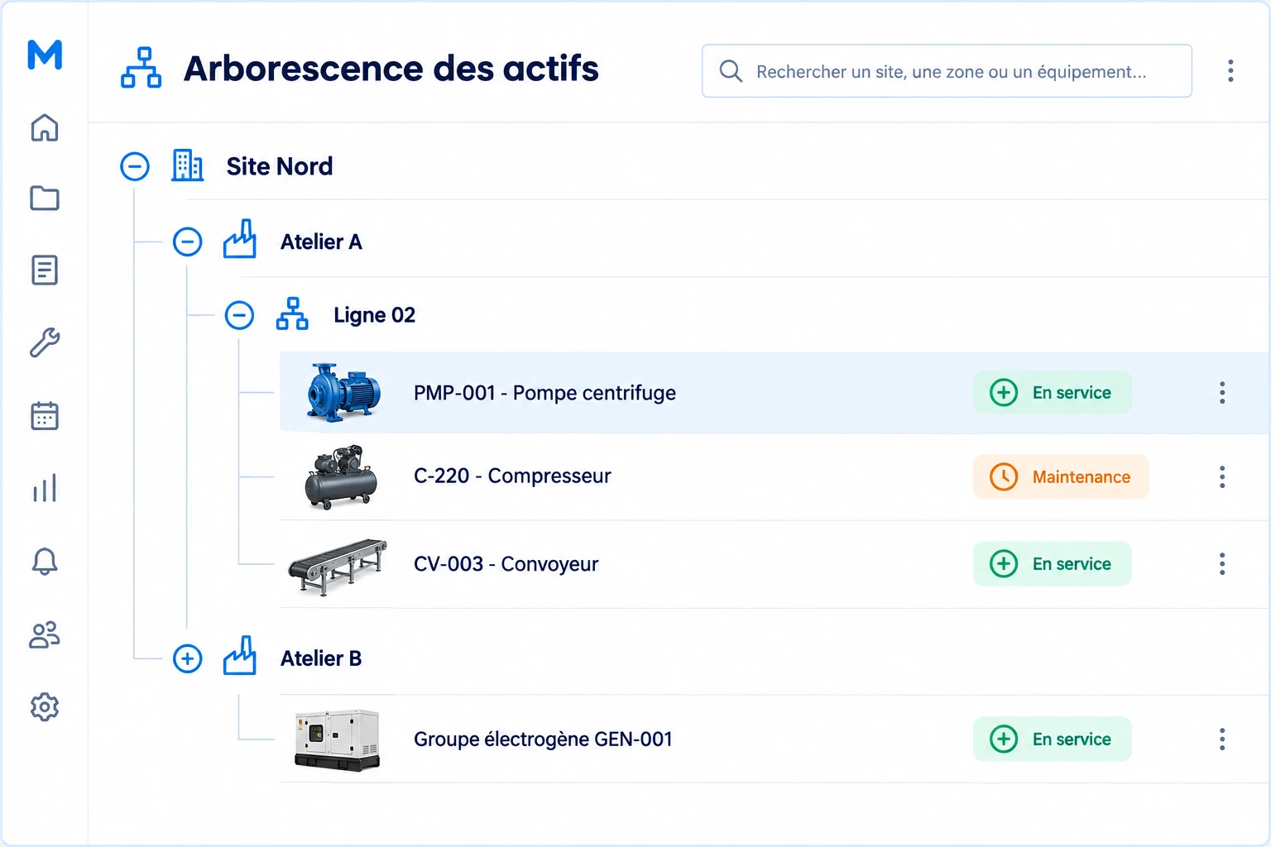Open the folder sidebar icon

(x=45, y=199)
